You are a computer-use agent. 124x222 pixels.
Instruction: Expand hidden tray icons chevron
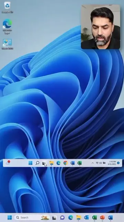(x=93, y=163)
